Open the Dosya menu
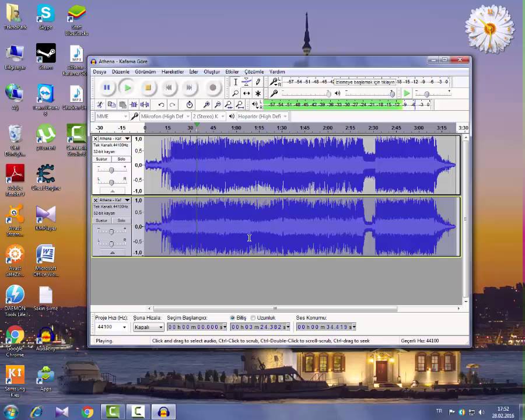525x420 pixels. [x=99, y=72]
